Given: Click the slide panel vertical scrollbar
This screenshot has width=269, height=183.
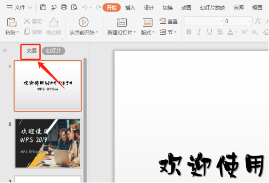Looking at the screenshot, I should pyautogui.click(x=85, y=120).
